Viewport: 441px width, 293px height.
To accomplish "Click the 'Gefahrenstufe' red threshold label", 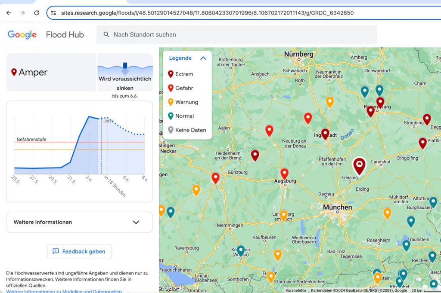I will point(31,139).
